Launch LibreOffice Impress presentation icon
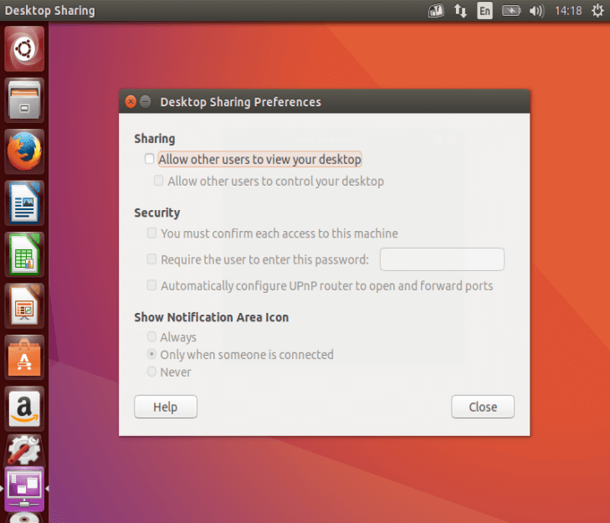Screen dimensions: 610x523 pyautogui.click(x=24, y=305)
